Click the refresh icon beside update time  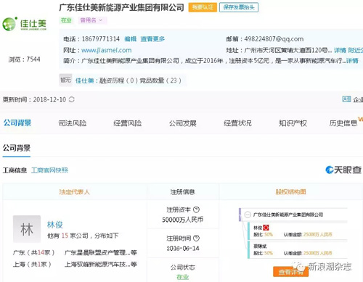pos(72,99)
